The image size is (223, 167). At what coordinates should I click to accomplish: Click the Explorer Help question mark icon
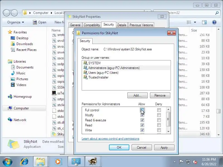(x=214, y=22)
